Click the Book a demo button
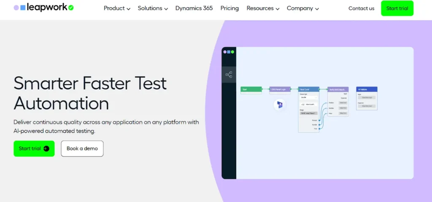Screen dimensions: 432x202 (x=82, y=148)
